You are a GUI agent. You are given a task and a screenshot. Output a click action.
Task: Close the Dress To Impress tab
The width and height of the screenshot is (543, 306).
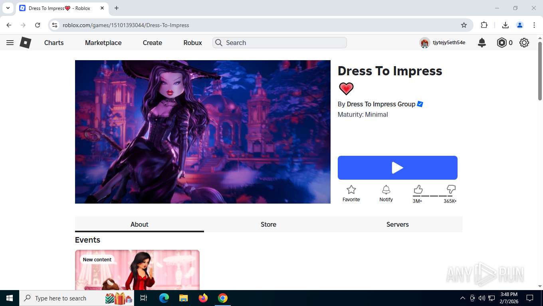[102, 8]
